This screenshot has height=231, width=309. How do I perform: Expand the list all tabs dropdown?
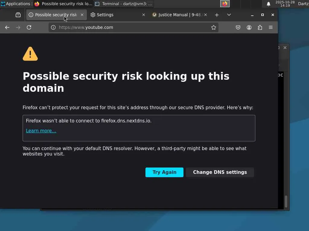(x=229, y=15)
